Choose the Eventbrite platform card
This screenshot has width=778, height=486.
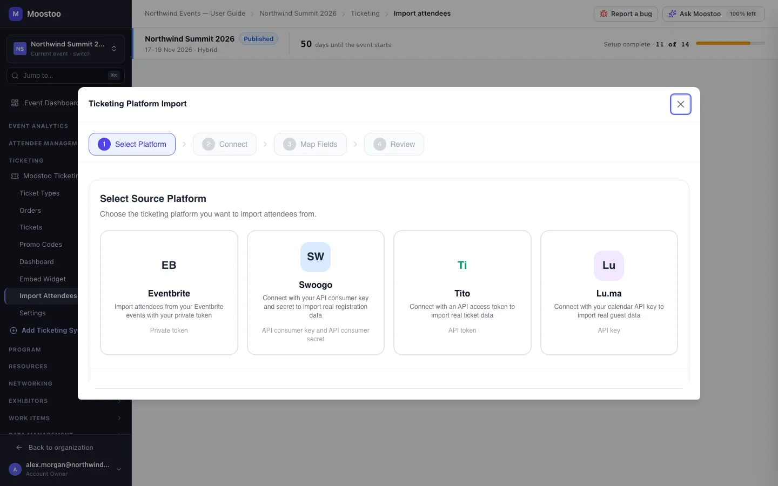pyautogui.click(x=169, y=293)
